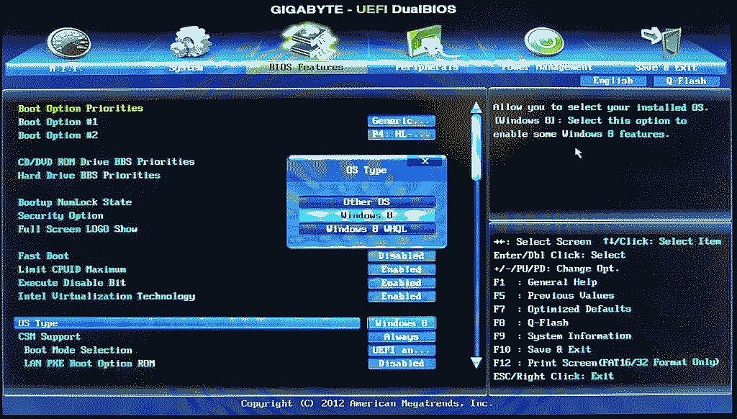Choose Windows 8 in the popup

pos(366,215)
